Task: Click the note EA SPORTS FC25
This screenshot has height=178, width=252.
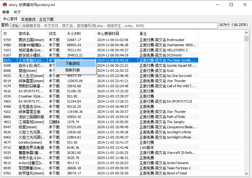Action: tap(166, 101)
